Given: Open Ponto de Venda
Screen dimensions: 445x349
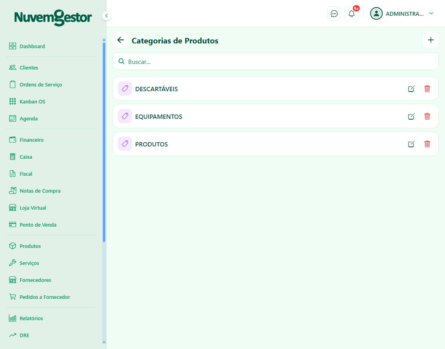Looking at the screenshot, I should (x=51, y=225).
